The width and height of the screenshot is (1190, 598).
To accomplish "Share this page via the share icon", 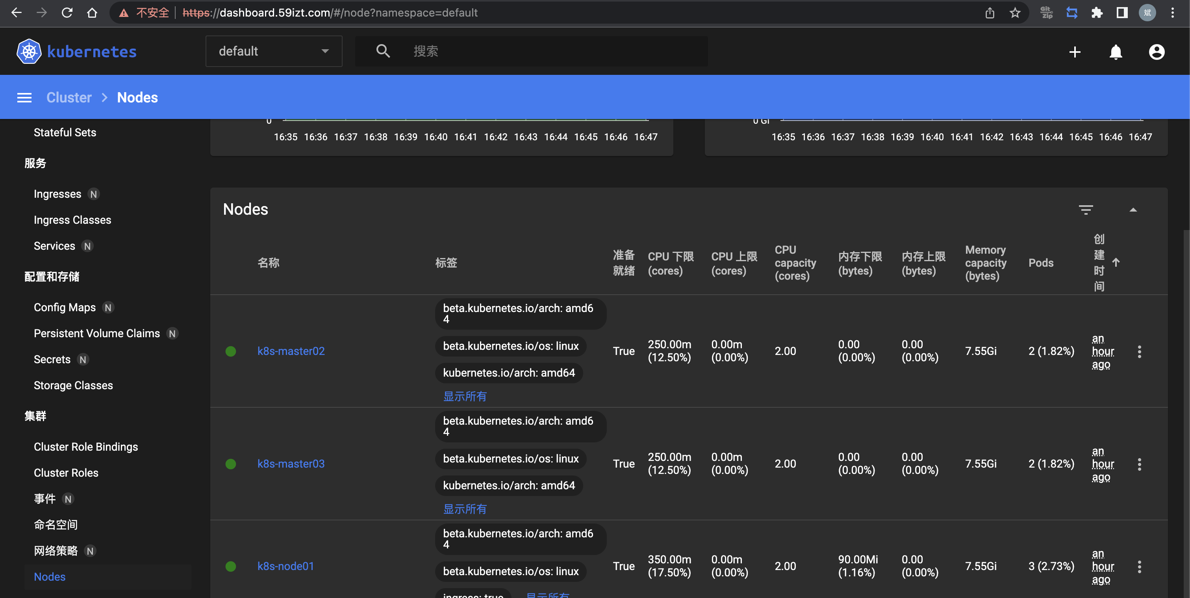I will (990, 13).
